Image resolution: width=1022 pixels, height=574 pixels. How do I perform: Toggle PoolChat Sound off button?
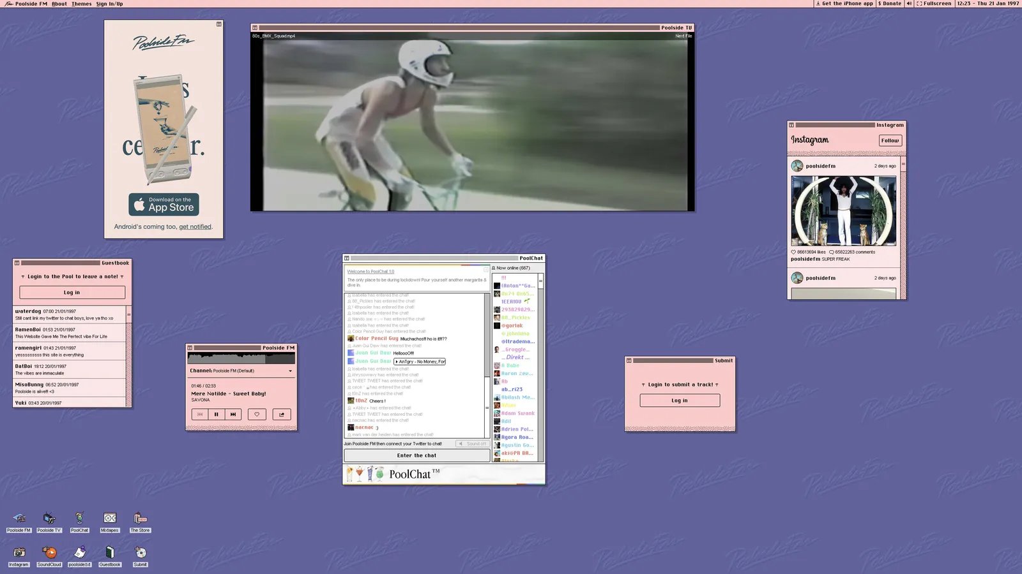(x=473, y=443)
